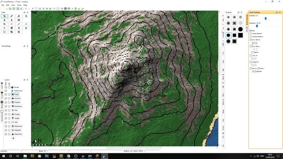Enable the inside selection option

pyautogui.click(x=251, y=34)
